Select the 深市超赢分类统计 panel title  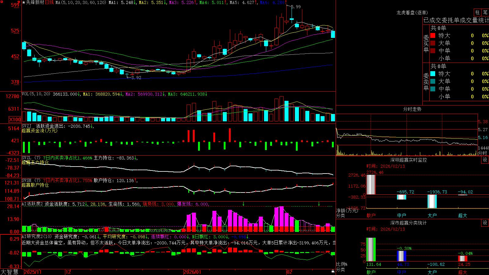click(408, 223)
